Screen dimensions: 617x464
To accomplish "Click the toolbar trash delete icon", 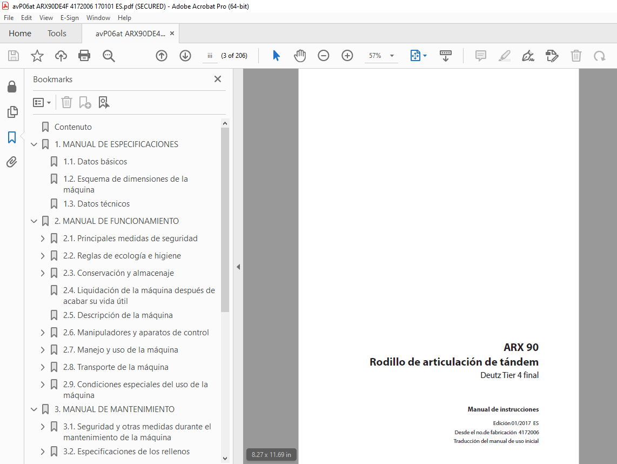I will pos(576,56).
